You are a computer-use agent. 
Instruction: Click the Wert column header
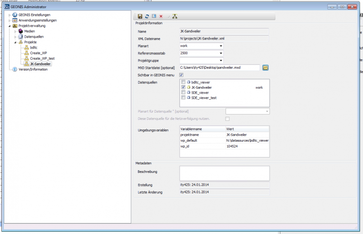(x=247, y=129)
